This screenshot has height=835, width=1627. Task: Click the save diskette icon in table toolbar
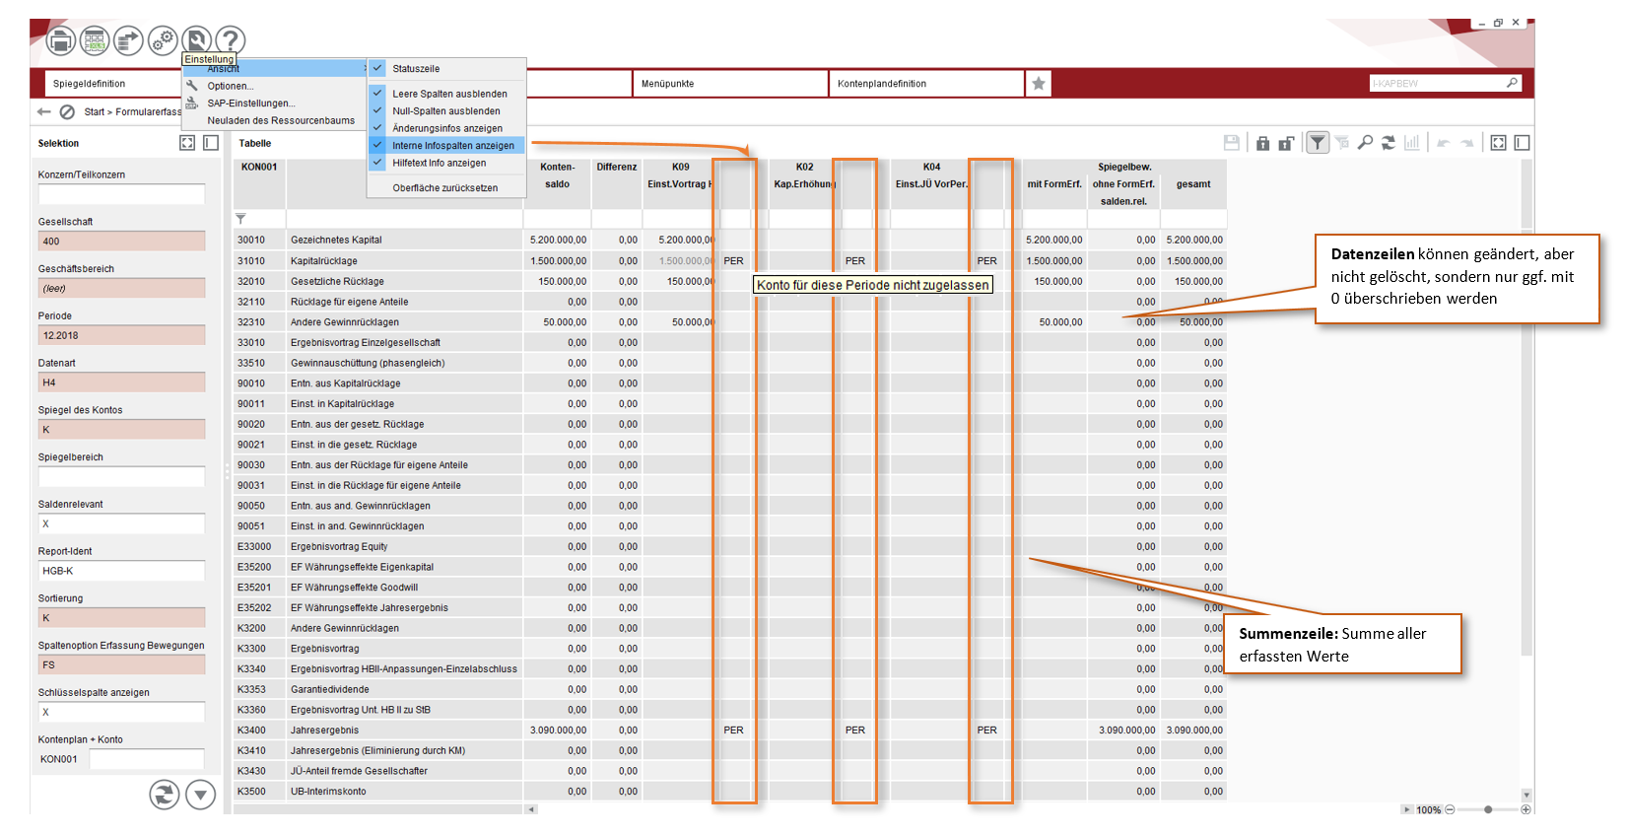(x=1232, y=143)
